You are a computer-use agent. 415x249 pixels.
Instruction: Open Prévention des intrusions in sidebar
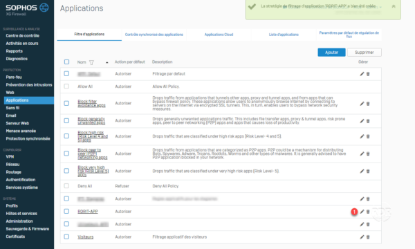click(29, 85)
